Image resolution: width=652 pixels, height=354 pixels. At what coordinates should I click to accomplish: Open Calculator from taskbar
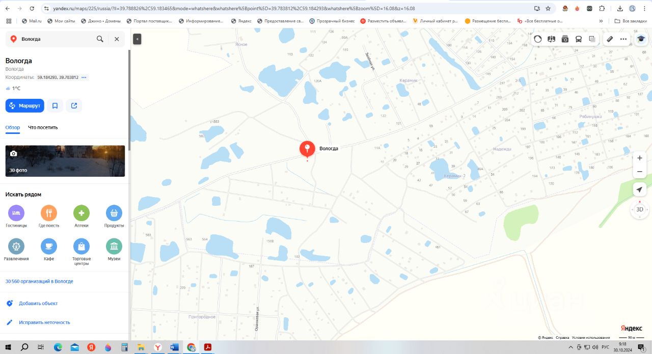coord(124,347)
